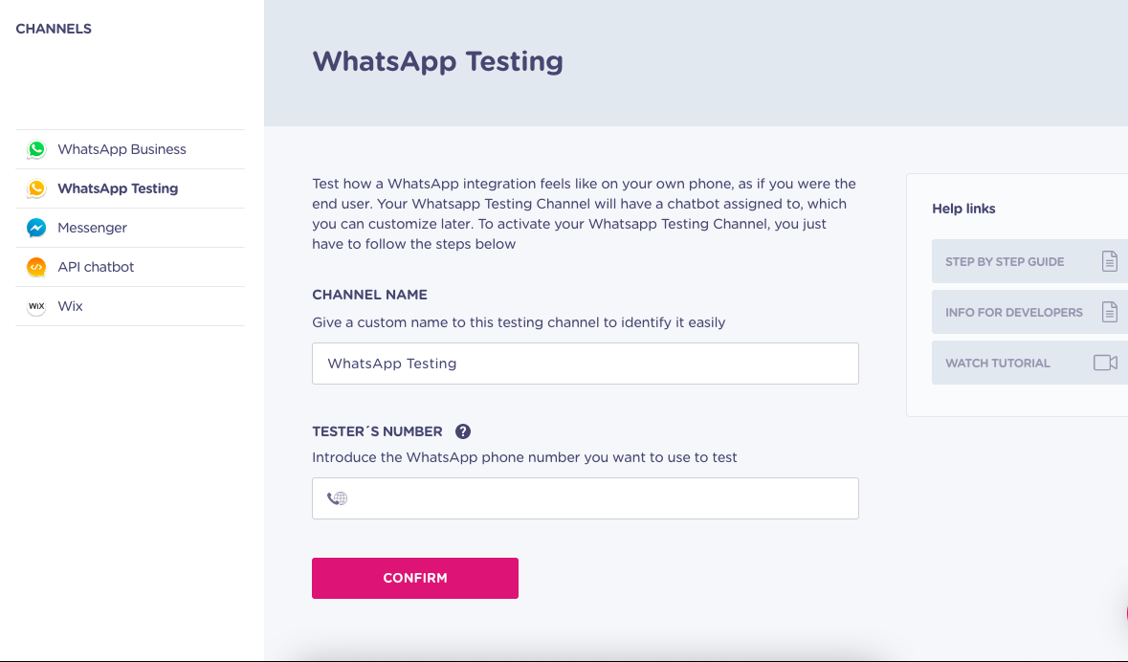Open the API chatbot channel
Screen dimensions: 1128x662
point(130,267)
